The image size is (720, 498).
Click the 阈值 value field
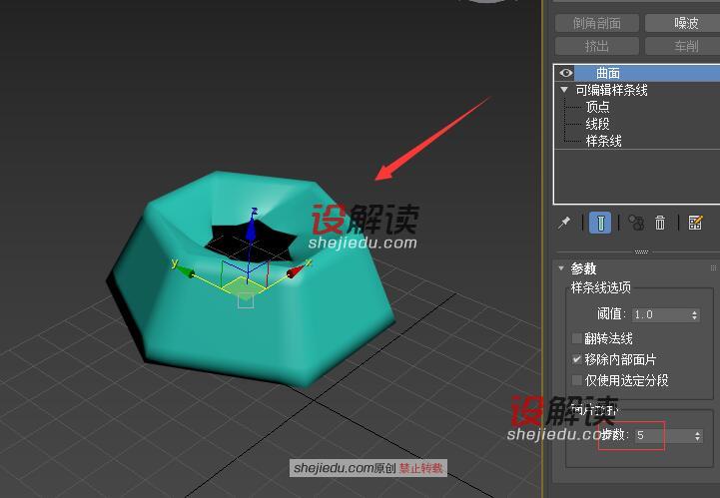click(661, 314)
